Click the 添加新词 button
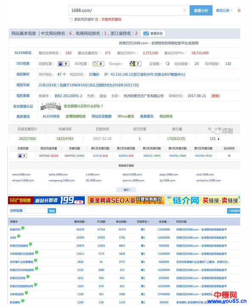The image size is (250, 306). tap(234, 211)
